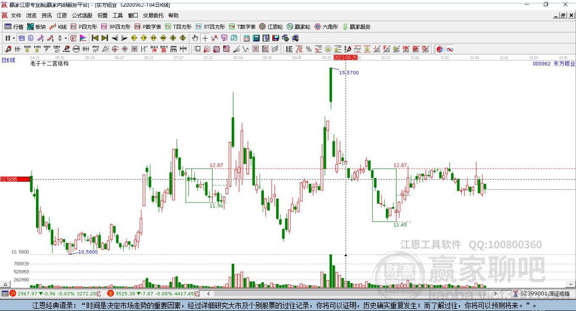Click the first yellow diamond arrow icon
The width and height of the screenshot is (576, 311).
(x=134, y=38)
